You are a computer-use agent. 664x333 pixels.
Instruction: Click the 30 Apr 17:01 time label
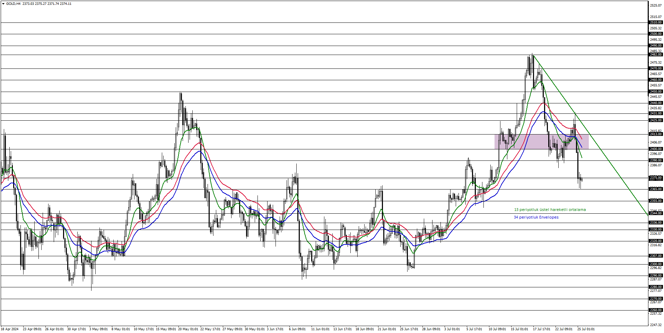tap(77, 329)
